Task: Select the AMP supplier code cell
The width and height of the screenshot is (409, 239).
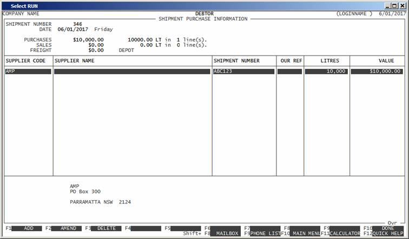Action: coord(28,71)
